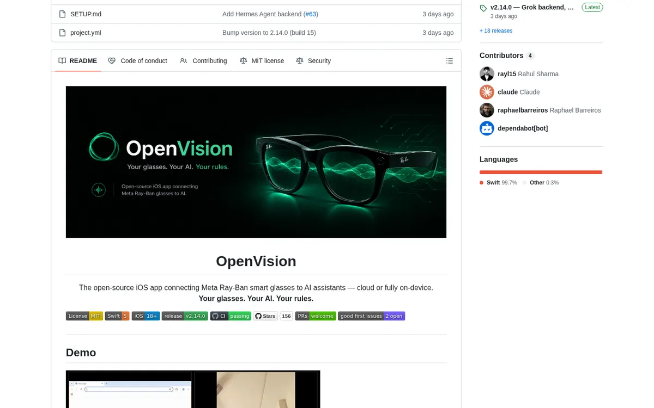
Task: Click claude's avatar
Action: tap(487, 92)
